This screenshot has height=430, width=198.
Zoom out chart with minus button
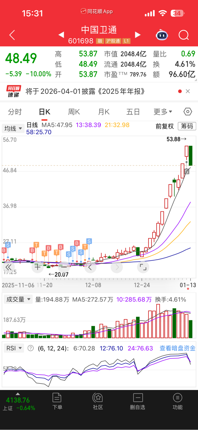64,267
